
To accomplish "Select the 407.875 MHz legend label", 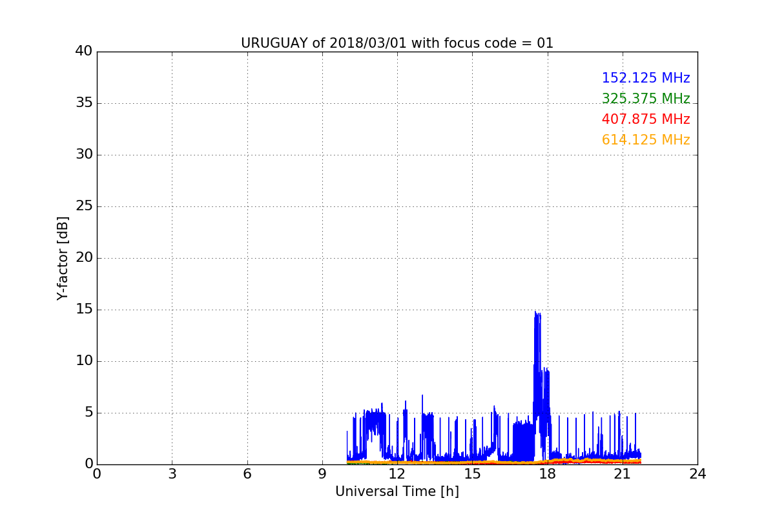I will pyautogui.click(x=646, y=119).
